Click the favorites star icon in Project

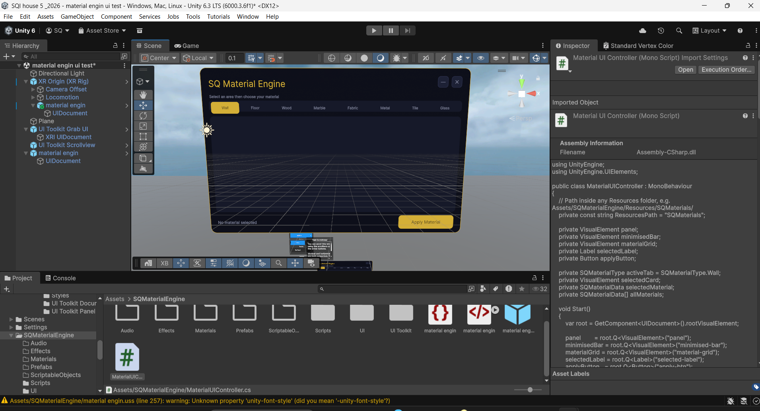522,289
